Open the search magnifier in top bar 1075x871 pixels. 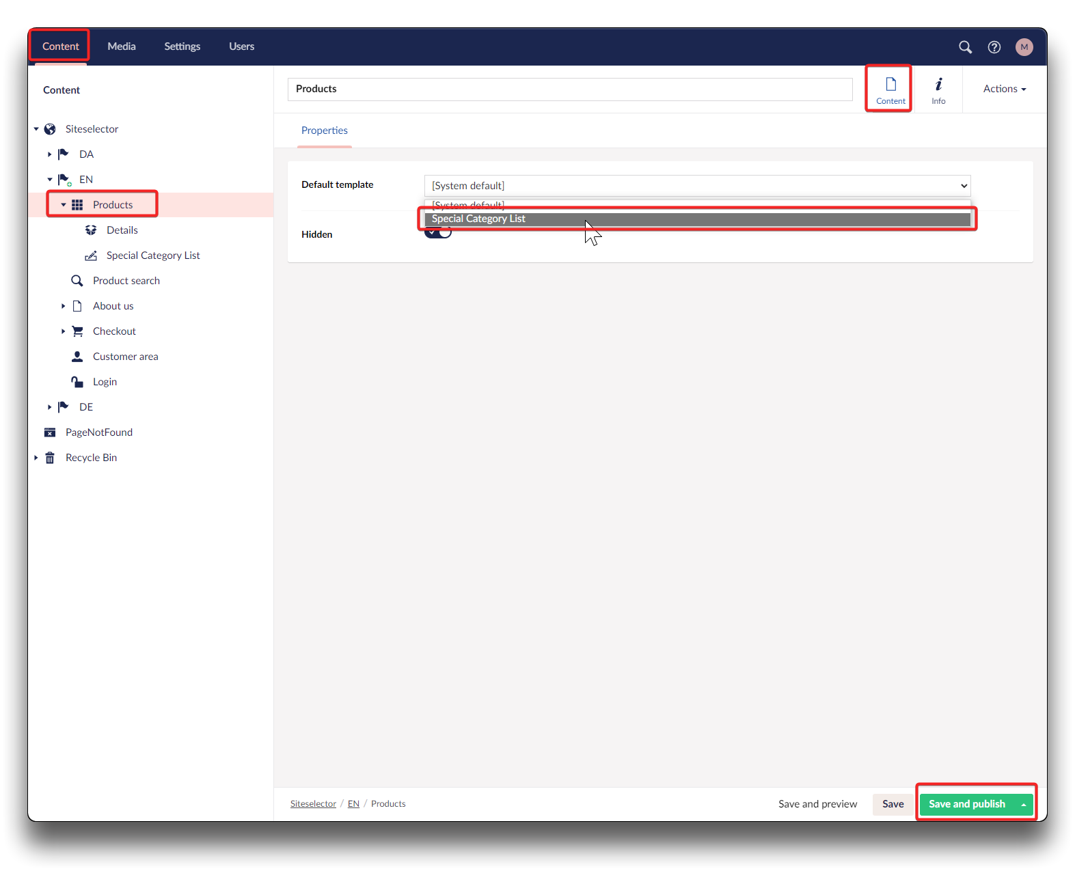coord(965,47)
